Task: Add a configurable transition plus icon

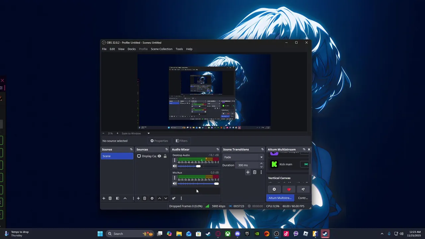Action: click(248, 172)
